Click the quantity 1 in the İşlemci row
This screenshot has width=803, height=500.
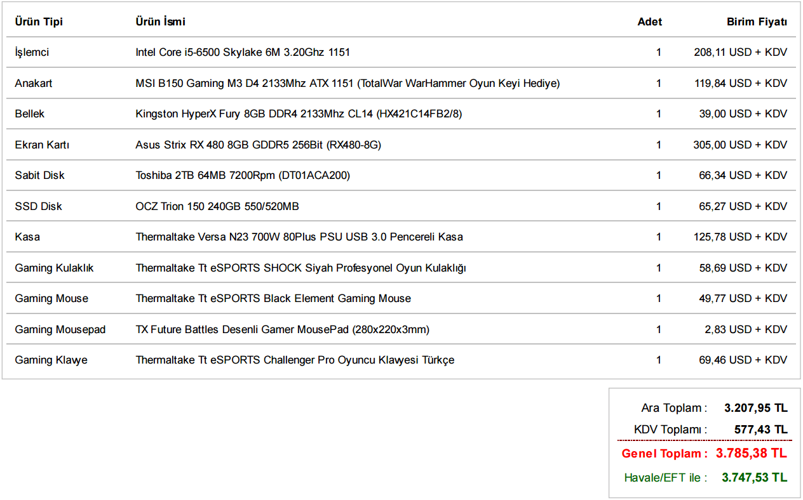point(659,52)
